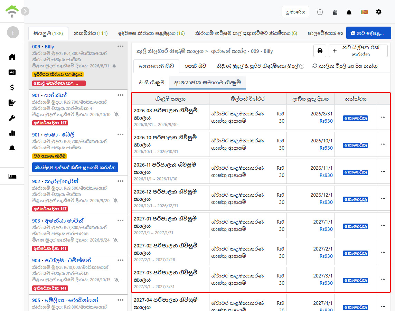
Task: Click the printer icon button
Action: (320, 51)
